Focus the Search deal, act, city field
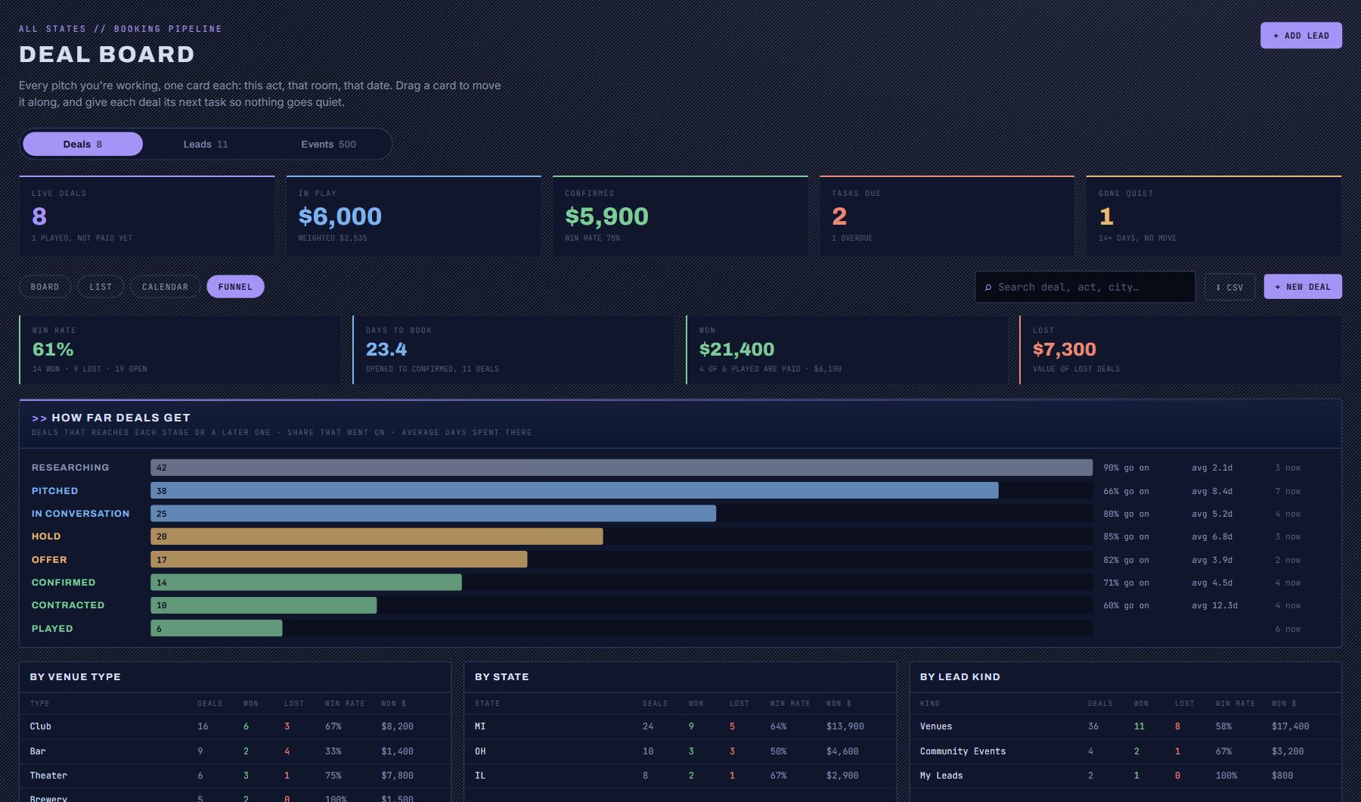1361x802 pixels. (1085, 287)
